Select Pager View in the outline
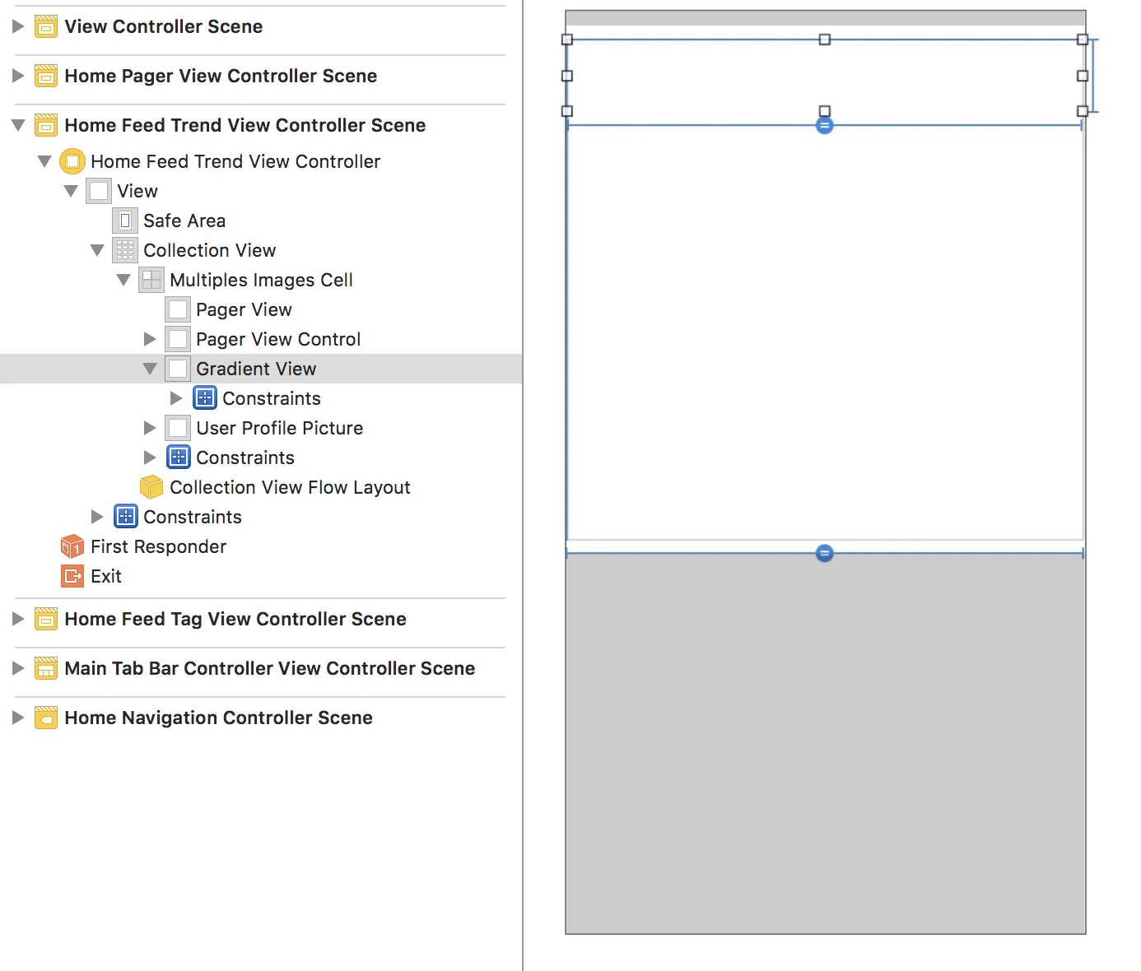Image resolution: width=1141 pixels, height=971 pixels. 261,309
